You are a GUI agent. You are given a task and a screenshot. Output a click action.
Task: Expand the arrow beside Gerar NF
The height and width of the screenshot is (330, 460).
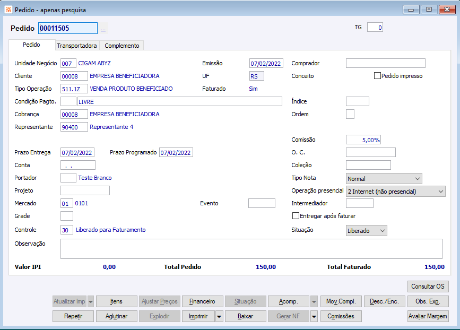coord(314,316)
